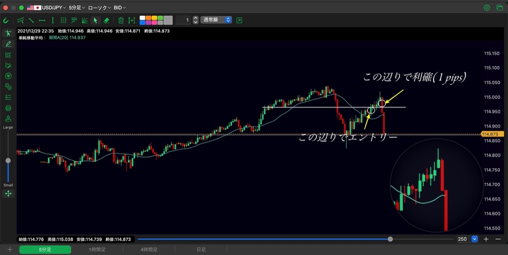Select the eraser tool

107,20
